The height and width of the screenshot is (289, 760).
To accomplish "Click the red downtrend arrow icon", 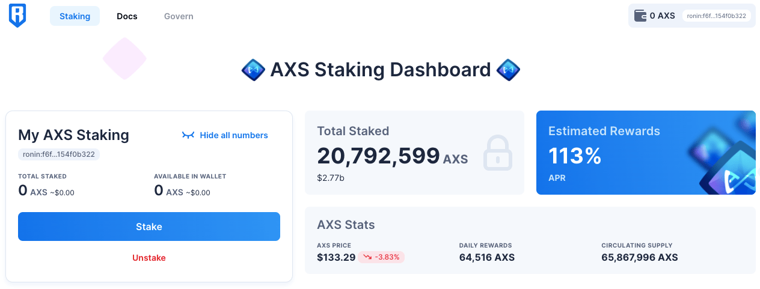I will [367, 257].
